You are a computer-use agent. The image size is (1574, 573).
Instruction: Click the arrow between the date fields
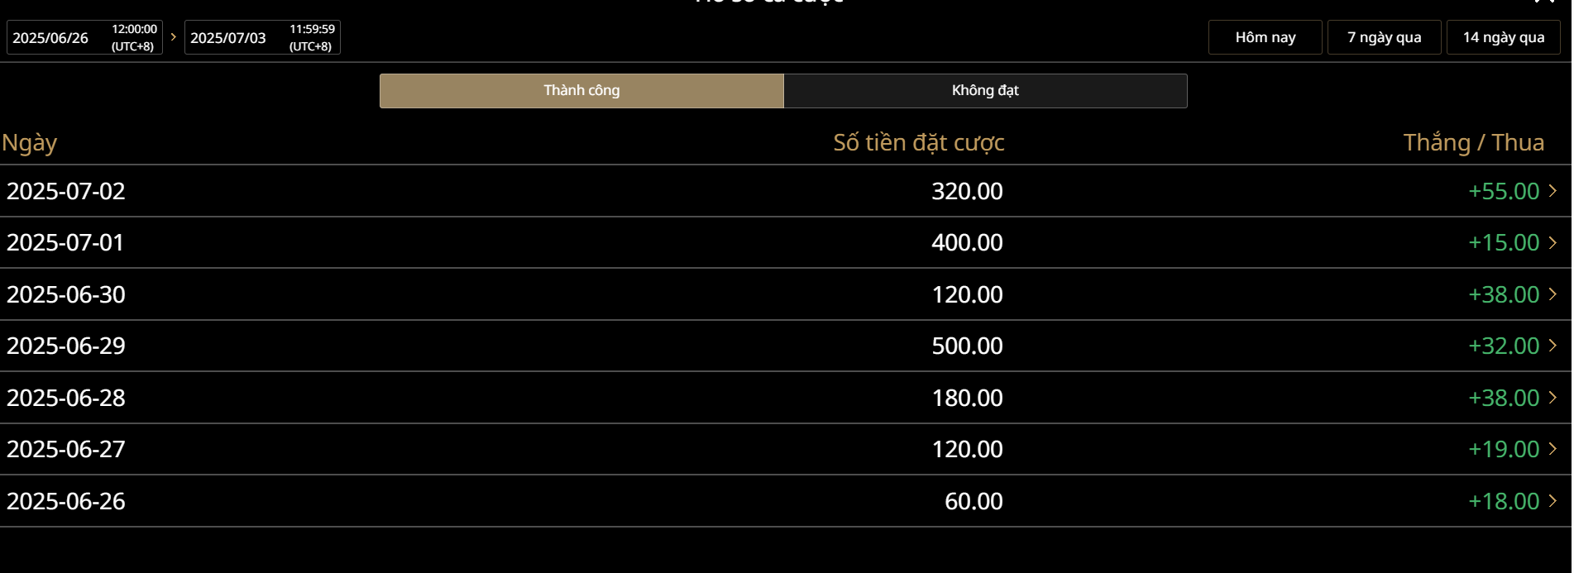click(174, 37)
